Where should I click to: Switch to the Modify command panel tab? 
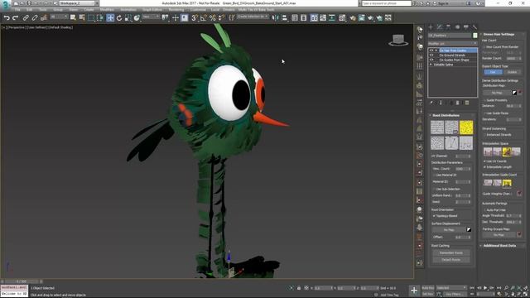440,27
